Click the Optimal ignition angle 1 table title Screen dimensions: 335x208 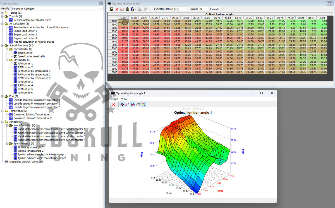220,14
